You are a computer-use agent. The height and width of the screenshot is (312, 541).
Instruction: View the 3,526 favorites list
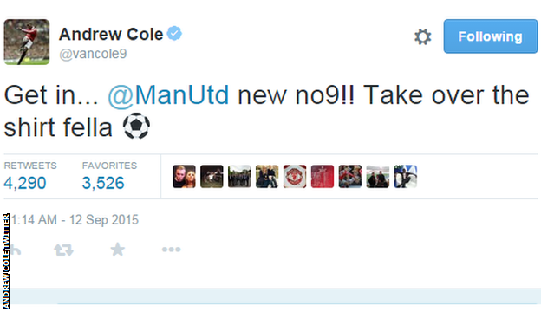click(x=103, y=183)
